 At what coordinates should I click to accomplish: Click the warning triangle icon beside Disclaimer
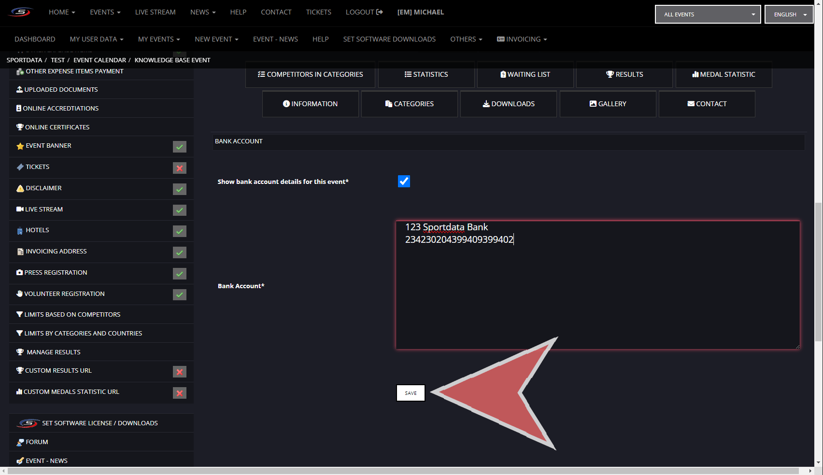[x=20, y=188]
